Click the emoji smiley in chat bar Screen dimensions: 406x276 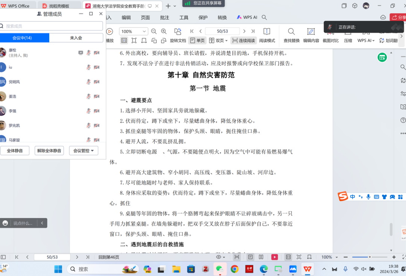(5, 223)
